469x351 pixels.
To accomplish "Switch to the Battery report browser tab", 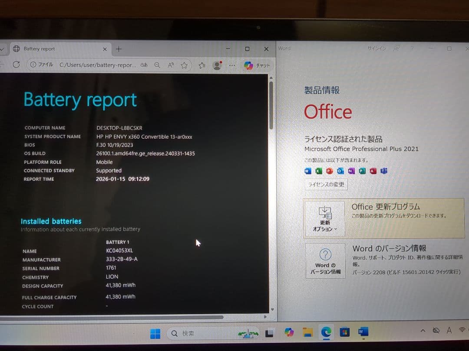I will (56, 49).
